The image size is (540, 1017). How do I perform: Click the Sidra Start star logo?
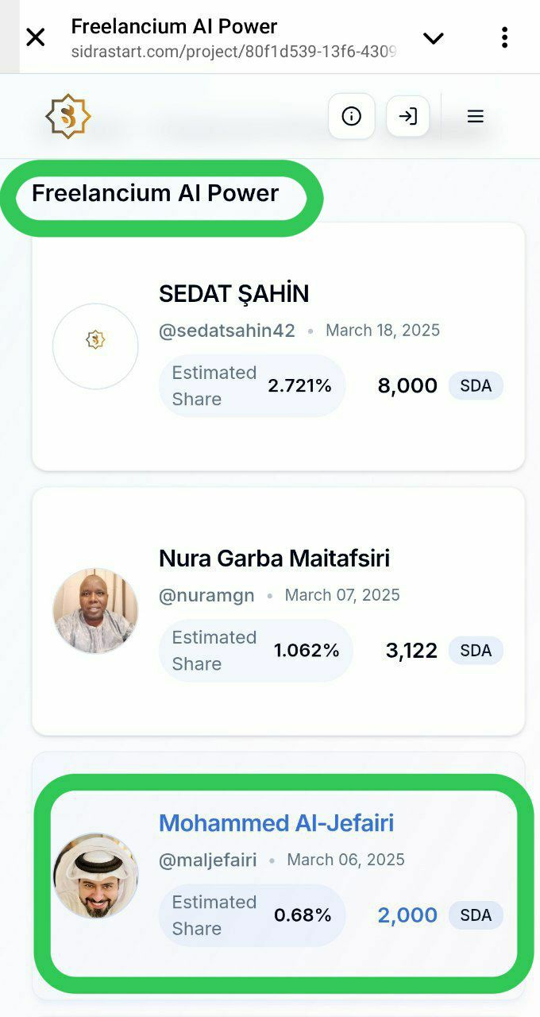tap(68, 117)
